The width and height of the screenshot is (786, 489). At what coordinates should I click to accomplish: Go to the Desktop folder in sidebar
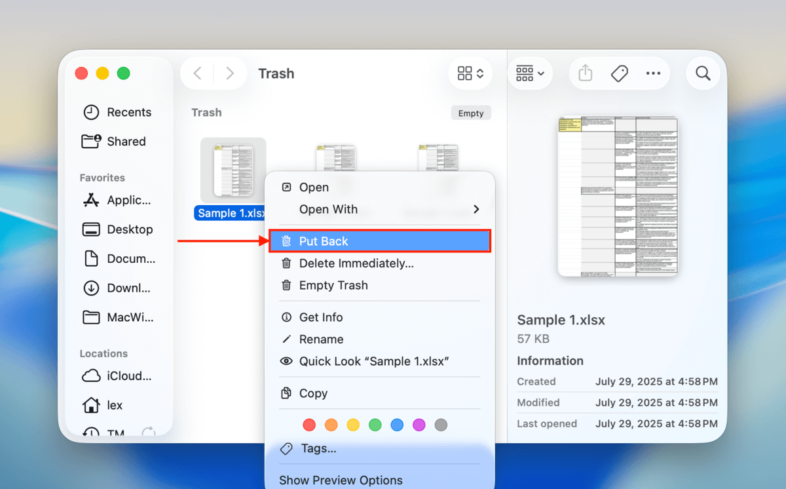click(x=128, y=229)
